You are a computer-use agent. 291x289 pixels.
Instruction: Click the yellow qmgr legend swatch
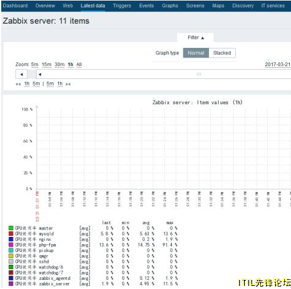[x=11, y=256]
